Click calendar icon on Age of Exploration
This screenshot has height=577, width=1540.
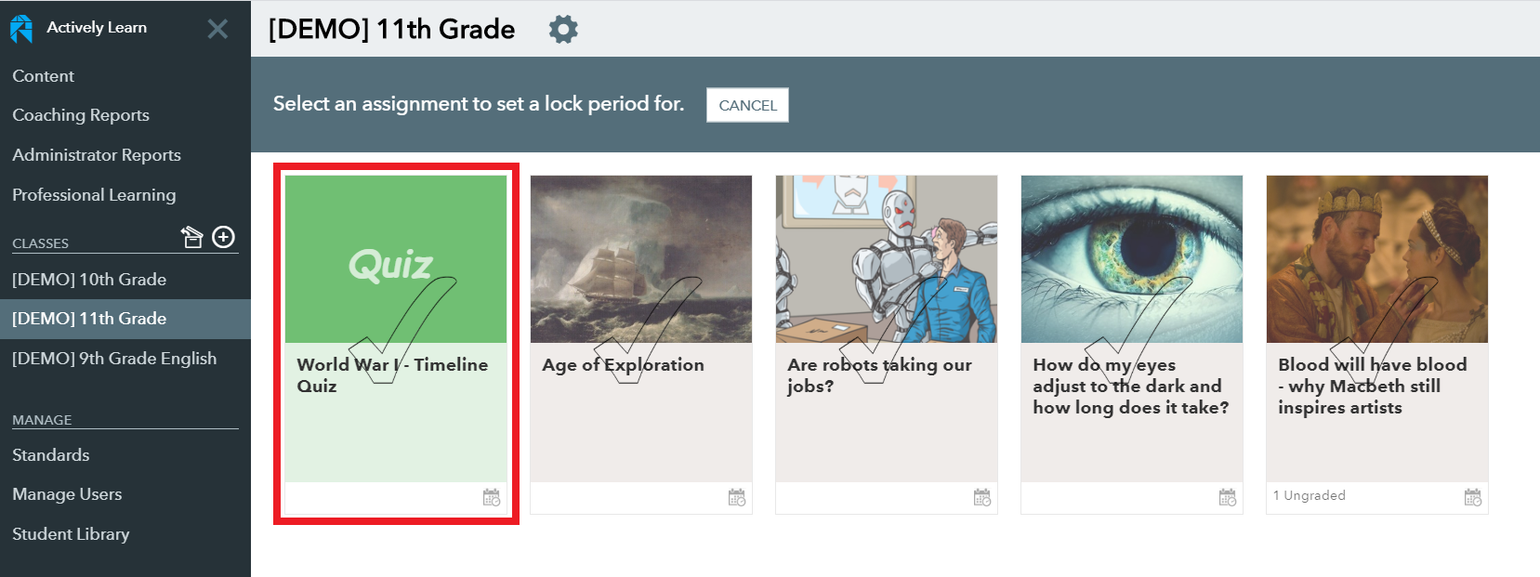[x=737, y=497]
